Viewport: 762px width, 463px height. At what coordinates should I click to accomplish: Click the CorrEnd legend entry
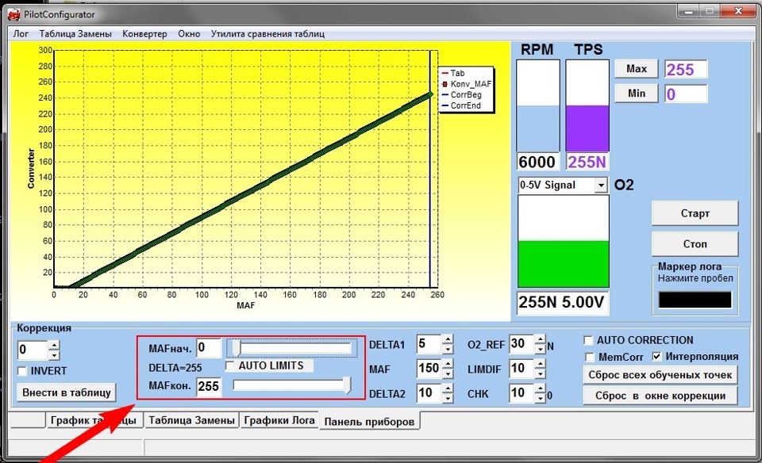coord(462,105)
